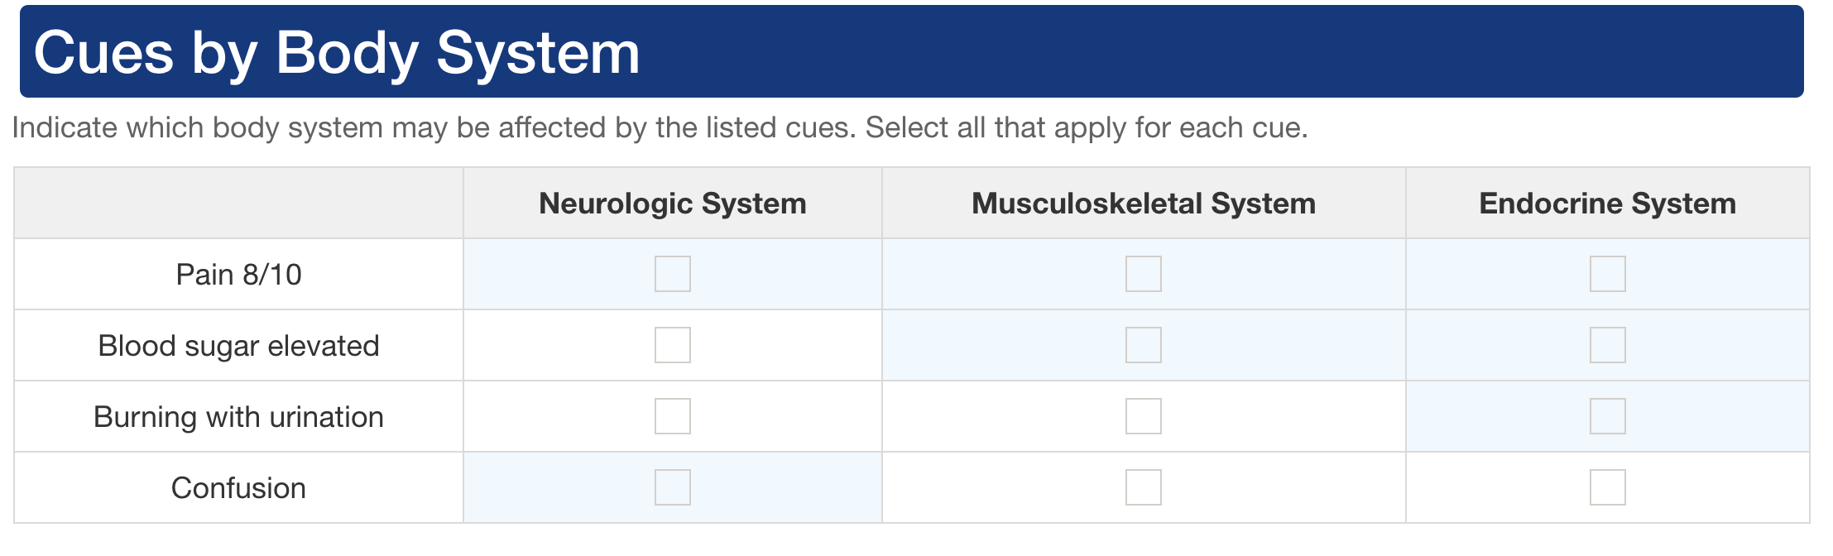Check Musculoskeletal System for Pain 8/10

pos(1143,273)
